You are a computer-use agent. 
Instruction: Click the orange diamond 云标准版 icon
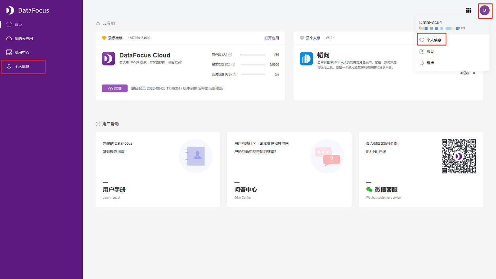pyautogui.click(x=104, y=38)
